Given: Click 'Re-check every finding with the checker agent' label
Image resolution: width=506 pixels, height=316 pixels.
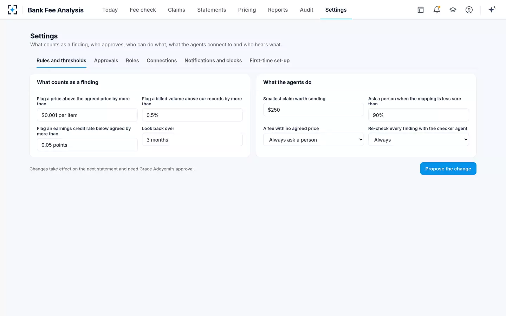Looking at the screenshot, I should pos(418,129).
